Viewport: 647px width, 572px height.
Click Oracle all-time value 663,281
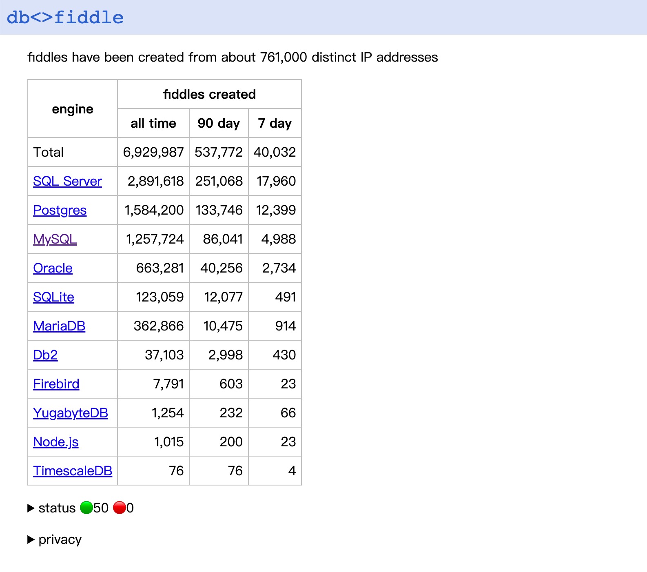(160, 268)
